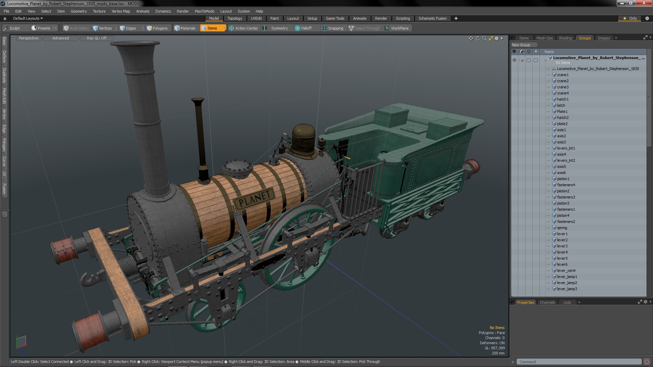Switch to the UVEdit layout tab
Viewport: 653px width, 367px height.
tap(256, 18)
